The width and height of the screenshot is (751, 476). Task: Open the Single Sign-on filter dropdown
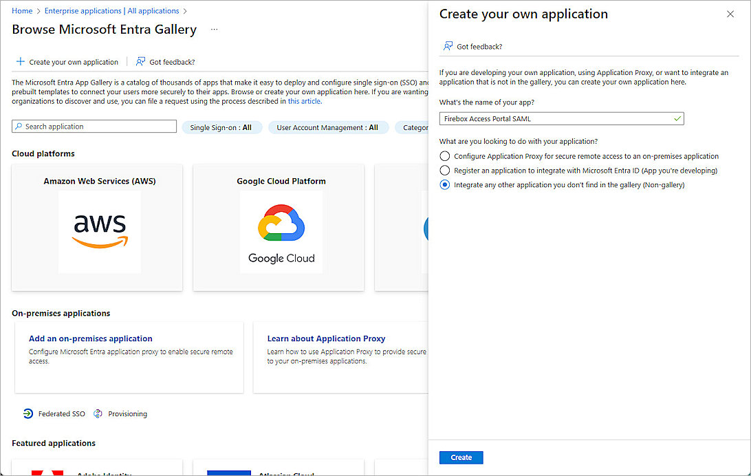tap(222, 127)
